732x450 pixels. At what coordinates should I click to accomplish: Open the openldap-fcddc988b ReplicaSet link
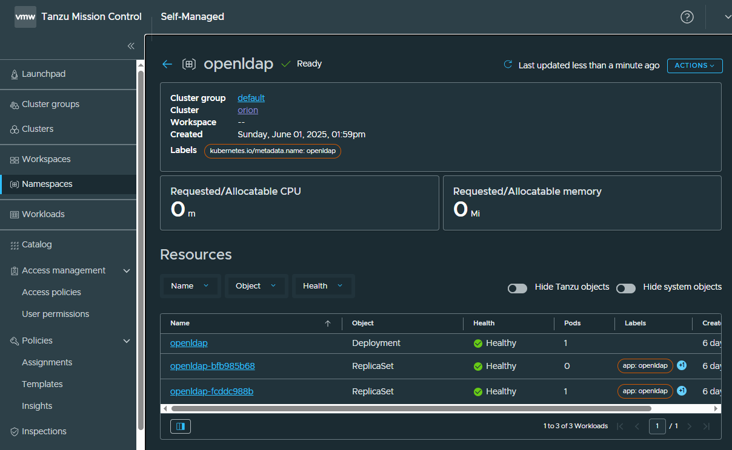pyautogui.click(x=212, y=391)
